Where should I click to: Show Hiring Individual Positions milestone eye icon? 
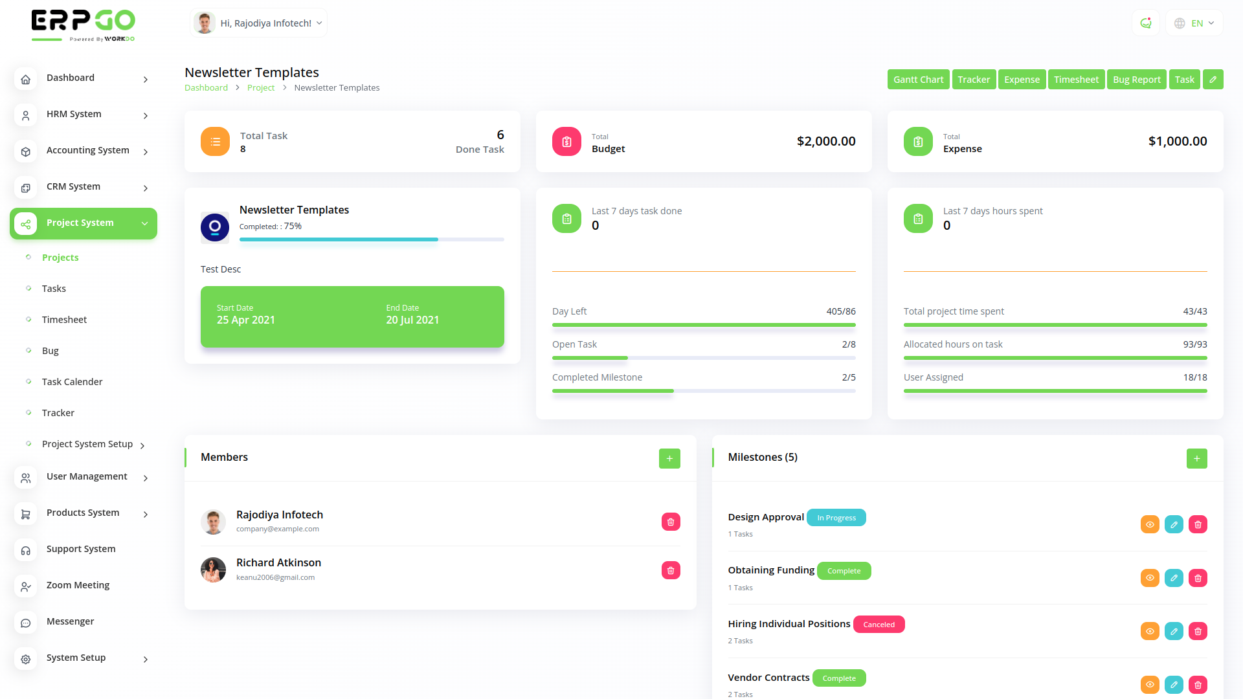[1150, 631]
